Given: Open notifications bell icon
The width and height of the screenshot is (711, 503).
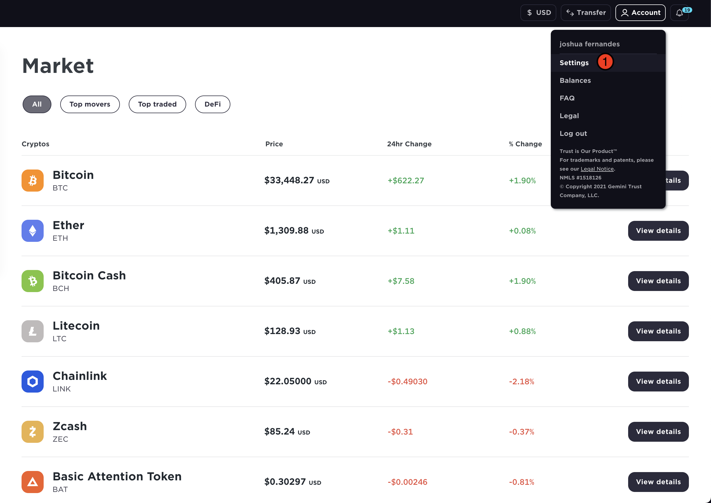Looking at the screenshot, I should 680,13.
